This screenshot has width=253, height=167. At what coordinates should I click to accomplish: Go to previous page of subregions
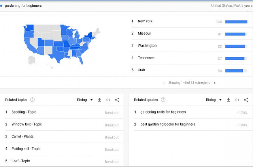(x=164, y=83)
